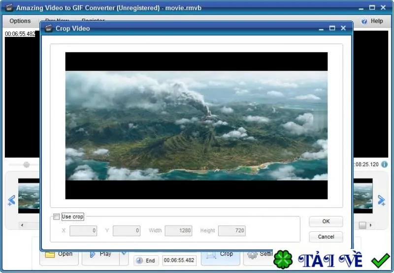Click the green checkmark in Tải Về banner
Screen dimensions: 394x273
pyautogui.click(x=380, y=260)
